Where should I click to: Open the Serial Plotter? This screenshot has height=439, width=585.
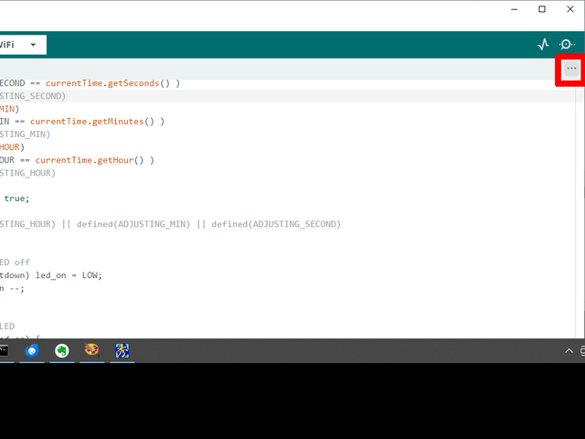(x=543, y=44)
